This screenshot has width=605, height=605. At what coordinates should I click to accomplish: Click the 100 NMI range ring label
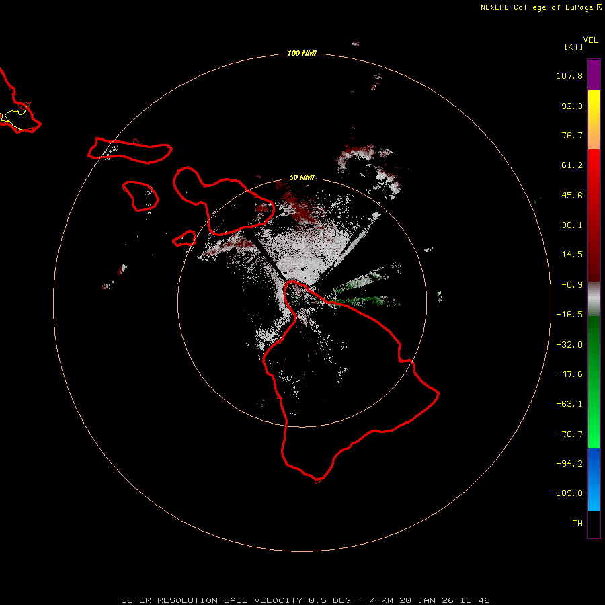pyautogui.click(x=302, y=53)
